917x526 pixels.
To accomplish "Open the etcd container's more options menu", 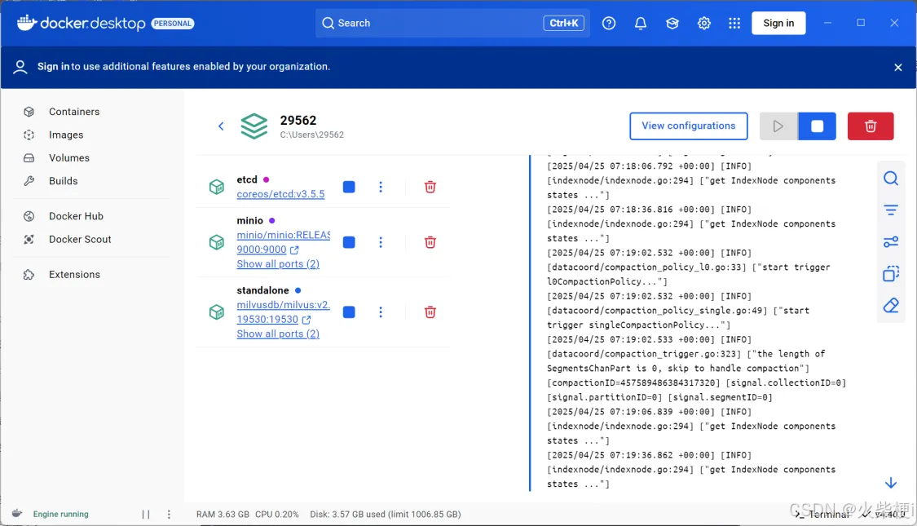I will click(381, 187).
